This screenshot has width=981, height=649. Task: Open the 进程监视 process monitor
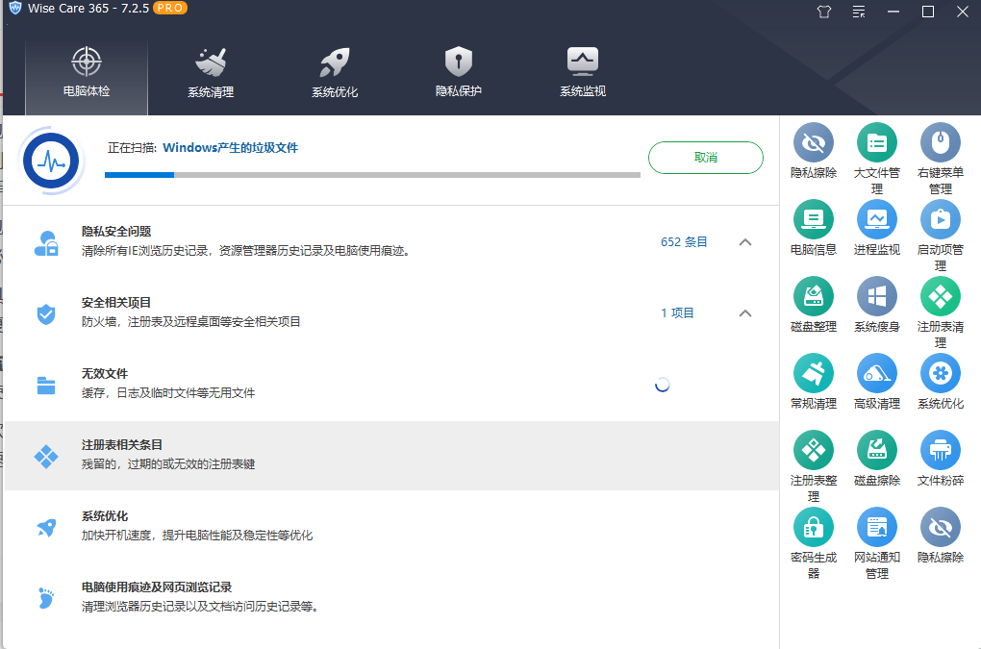click(x=876, y=229)
